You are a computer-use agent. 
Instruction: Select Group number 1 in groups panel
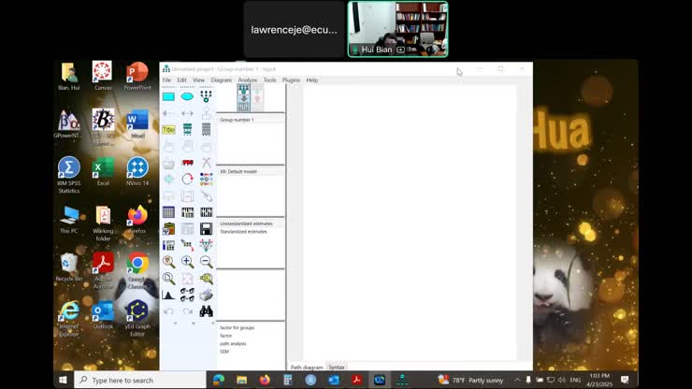click(x=237, y=120)
